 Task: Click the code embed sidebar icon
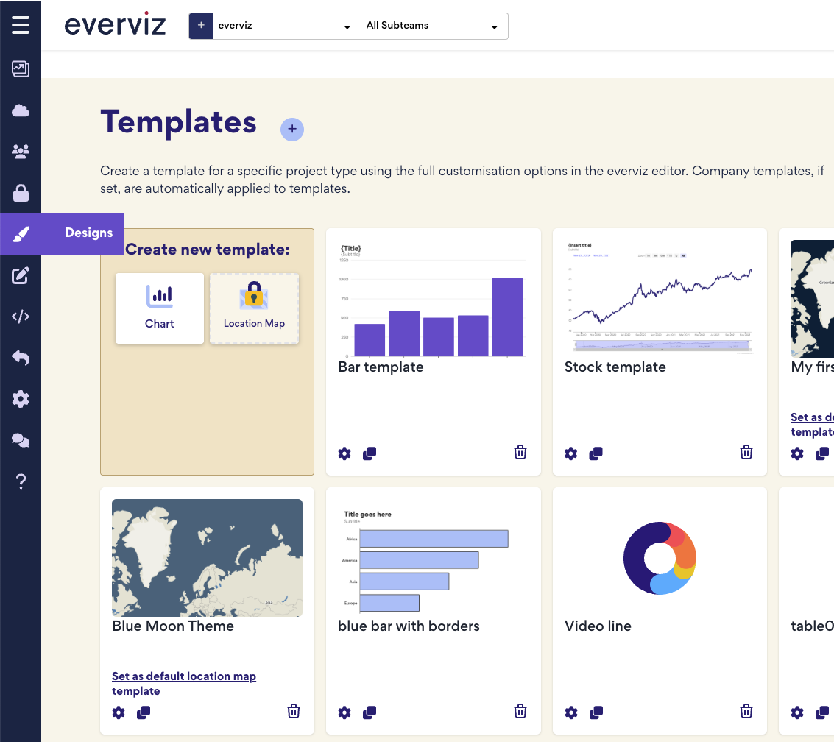(20, 317)
